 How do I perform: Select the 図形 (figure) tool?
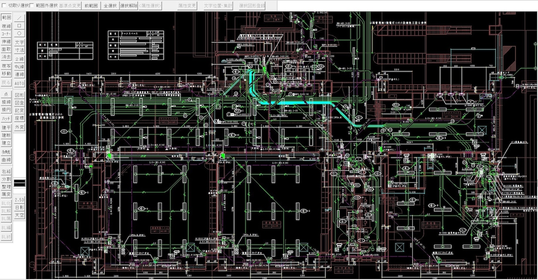click(x=19, y=95)
